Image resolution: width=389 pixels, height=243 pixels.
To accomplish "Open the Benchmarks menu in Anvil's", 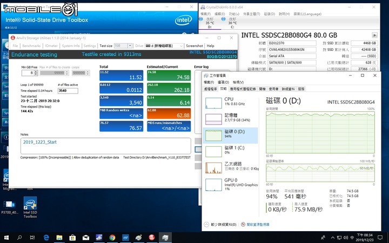I will (x=31, y=46).
